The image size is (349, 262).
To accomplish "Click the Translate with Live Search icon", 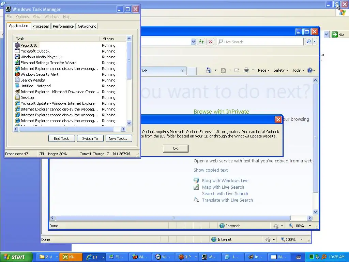I will pos(196,200).
